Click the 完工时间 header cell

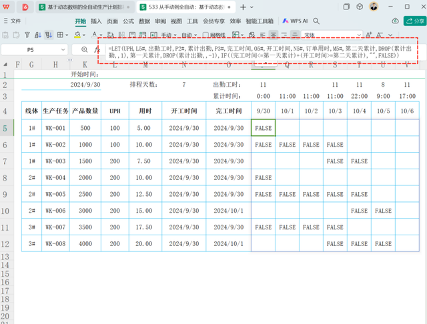[228, 111]
